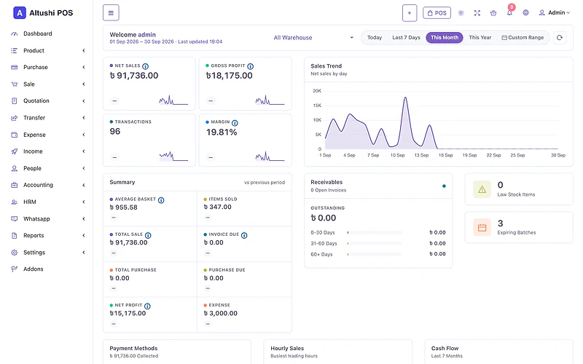Image resolution: width=583 pixels, height=364 pixels.
Task: Click the Transactions card showing 96
Action: pyautogui.click(x=149, y=140)
